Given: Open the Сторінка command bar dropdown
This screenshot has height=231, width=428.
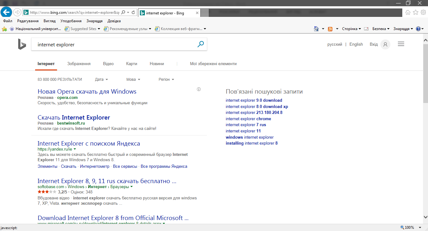Looking at the screenshot, I should [x=351, y=29].
